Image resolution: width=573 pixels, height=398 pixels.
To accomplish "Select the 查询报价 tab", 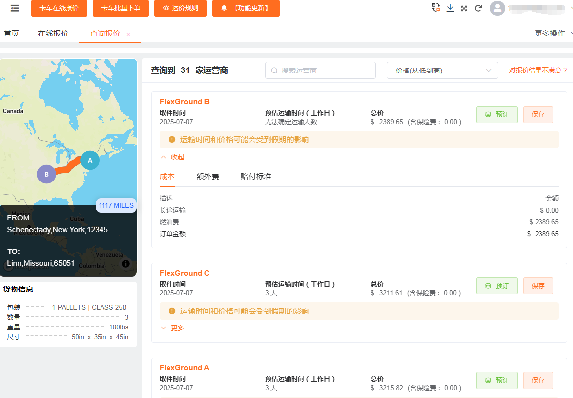I will 105,33.
